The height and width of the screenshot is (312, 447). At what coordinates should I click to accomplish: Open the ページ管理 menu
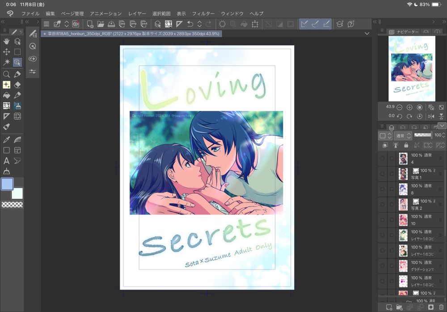click(x=72, y=13)
